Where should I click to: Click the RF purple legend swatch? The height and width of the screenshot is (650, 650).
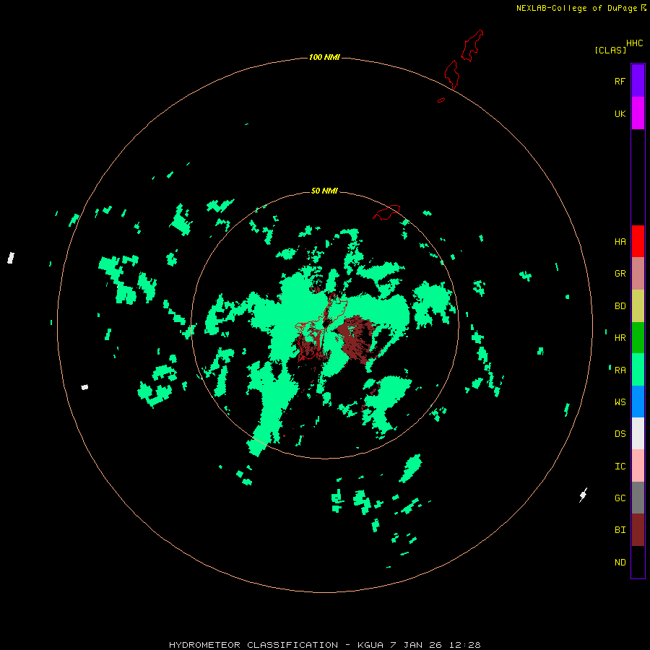point(638,81)
